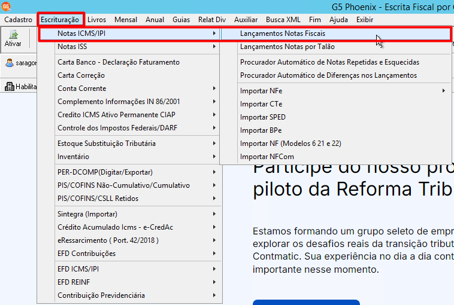Choose Lançamentos Notas Fiscais
The height and width of the screenshot is (305, 454).
[x=335, y=33]
